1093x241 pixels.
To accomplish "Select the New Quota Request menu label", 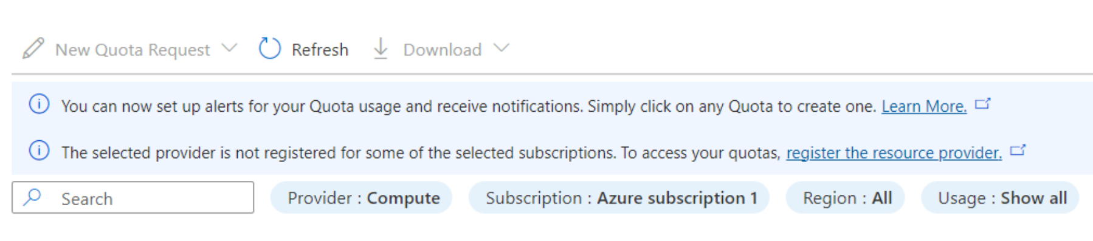I will point(133,50).
